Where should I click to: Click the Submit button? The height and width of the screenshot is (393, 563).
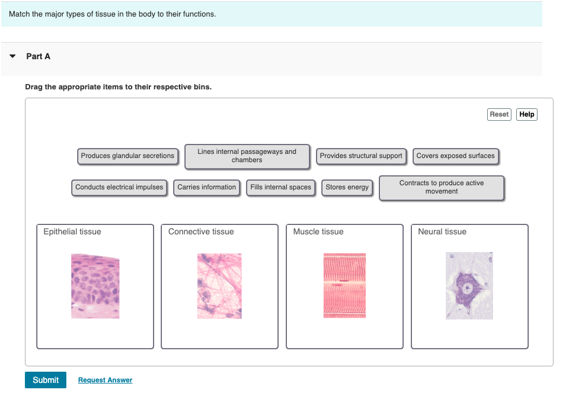(45, 379)
